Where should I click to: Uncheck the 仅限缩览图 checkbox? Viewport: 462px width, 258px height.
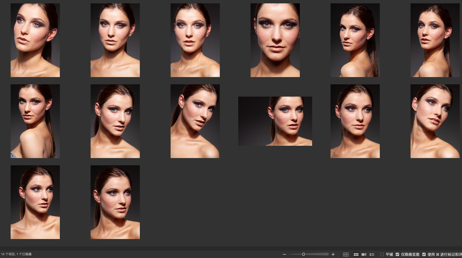coord(397,254)
